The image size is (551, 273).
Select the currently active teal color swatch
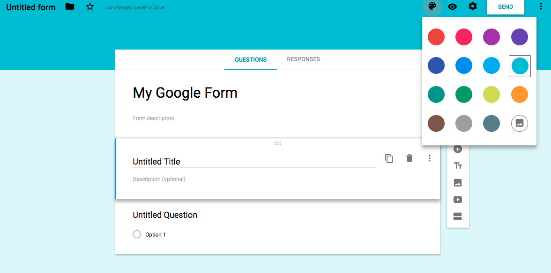pos(519,65)
